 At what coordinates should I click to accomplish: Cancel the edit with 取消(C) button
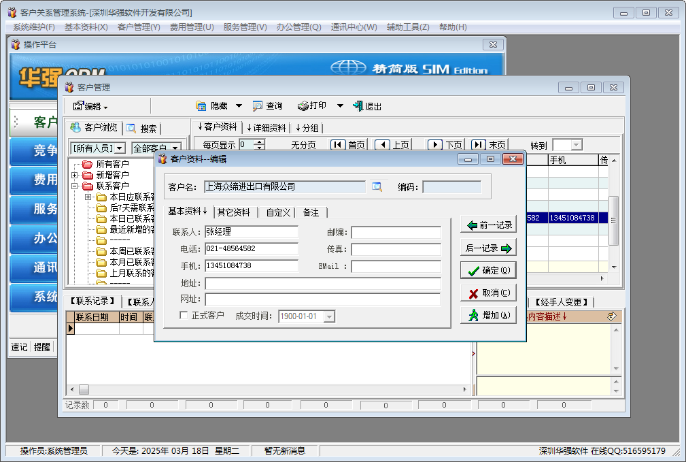coord(488,293)
